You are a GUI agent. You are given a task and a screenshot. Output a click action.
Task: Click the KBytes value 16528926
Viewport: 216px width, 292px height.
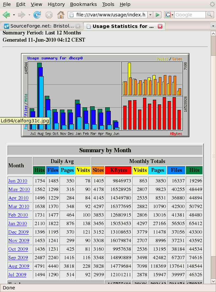[121, 190]
